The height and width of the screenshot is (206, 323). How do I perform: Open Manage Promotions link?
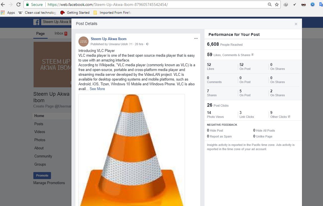click(49, 183)
